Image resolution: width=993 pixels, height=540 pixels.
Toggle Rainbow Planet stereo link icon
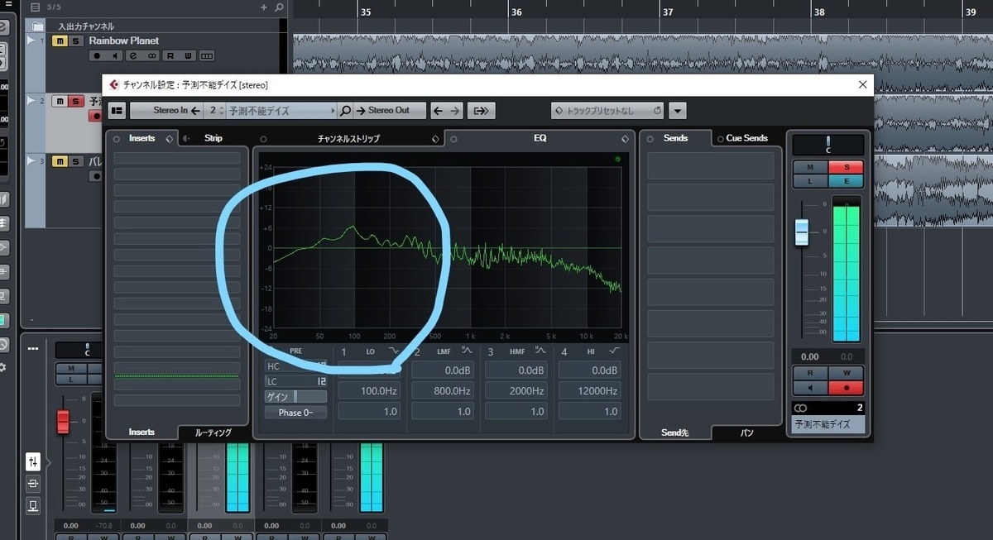click(x=151, y=55)
